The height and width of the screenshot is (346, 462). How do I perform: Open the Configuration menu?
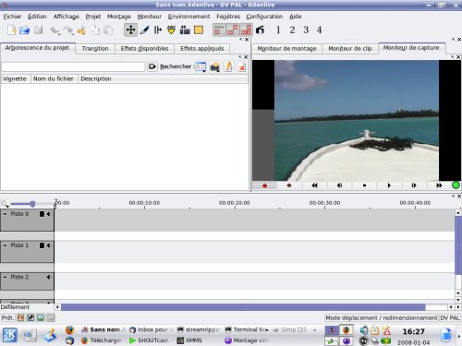264,17
